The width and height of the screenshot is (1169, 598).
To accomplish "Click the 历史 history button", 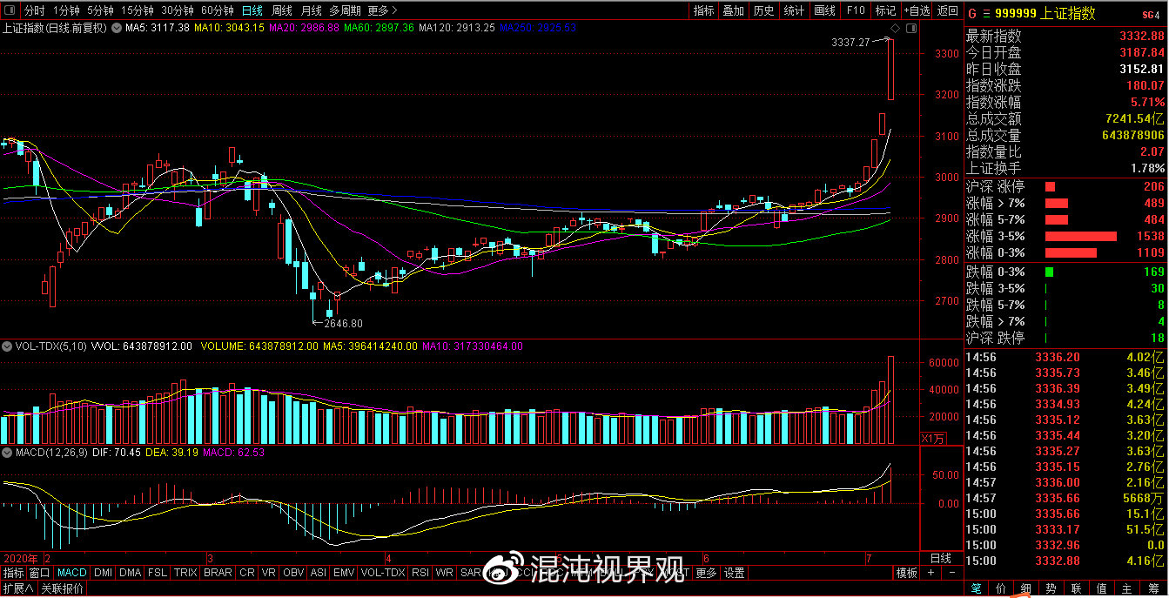I will tap(763, 10).
